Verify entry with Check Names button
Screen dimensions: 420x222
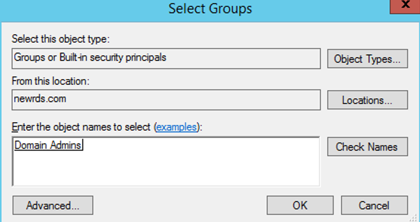[367, 147]
